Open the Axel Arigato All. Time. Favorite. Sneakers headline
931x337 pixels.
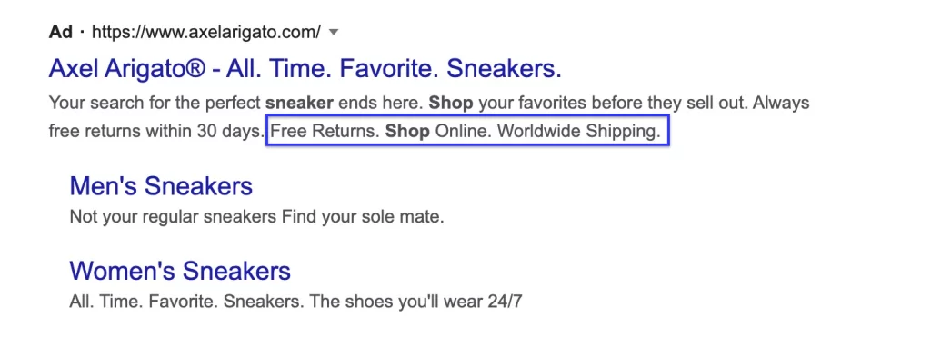tap(305, 69)
